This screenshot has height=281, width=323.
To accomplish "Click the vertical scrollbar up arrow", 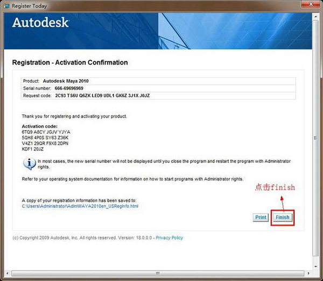I will click(x=315, y=17).
